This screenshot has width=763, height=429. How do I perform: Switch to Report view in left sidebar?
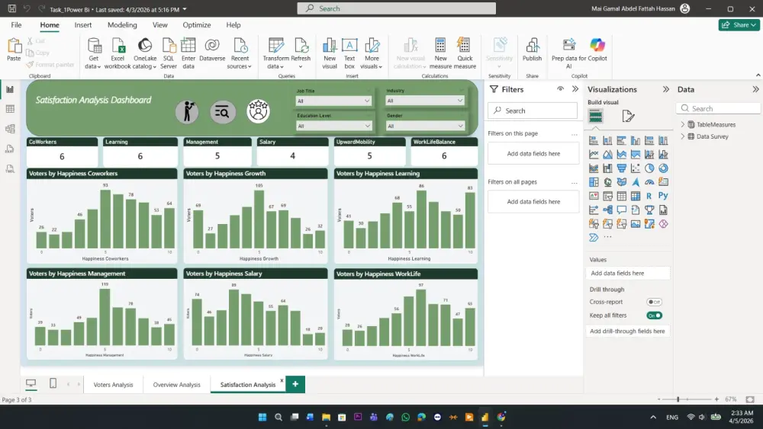click(x=10, y=89)
